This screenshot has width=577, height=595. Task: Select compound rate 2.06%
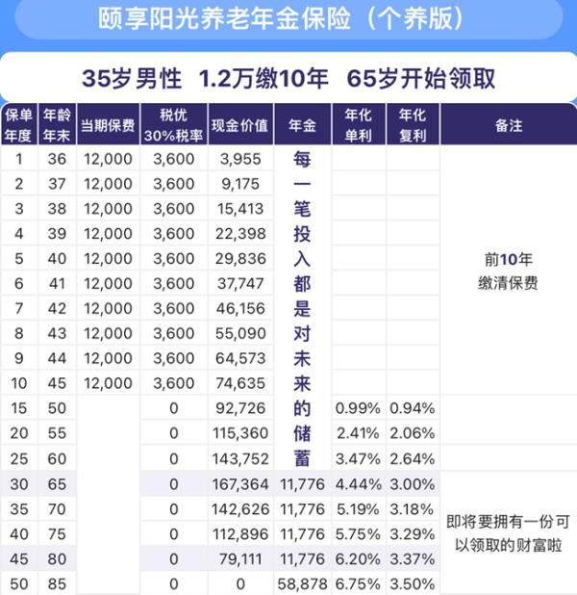tap(413, 433)
